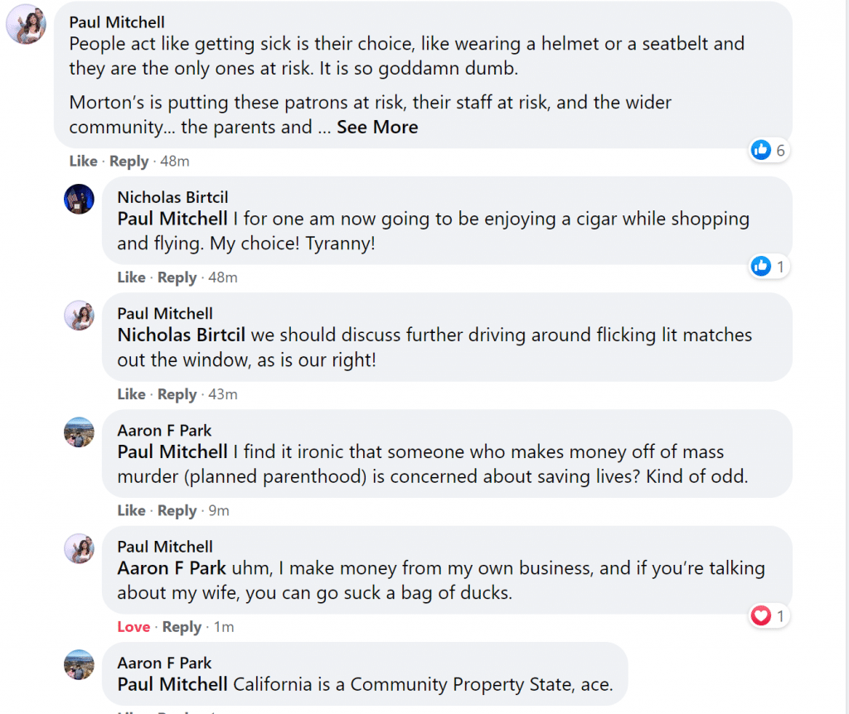Screen dimensions: 849x714
Task: Expand comment with See More
Action: click(377, 128)
